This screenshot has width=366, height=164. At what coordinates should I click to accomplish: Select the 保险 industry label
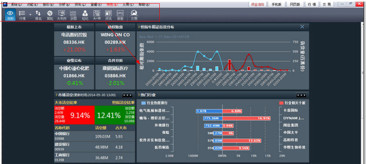[x=165, y=132]
